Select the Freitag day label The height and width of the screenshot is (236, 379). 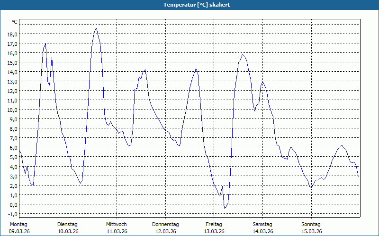(x=214, y=225)
